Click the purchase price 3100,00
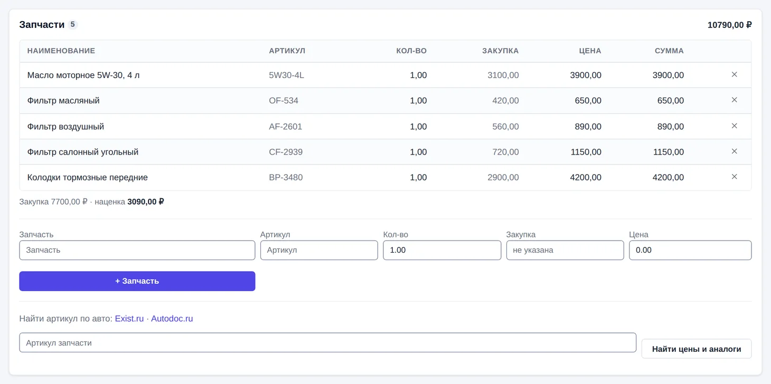This screenshot has height=384, width=771. pos(503,75)
